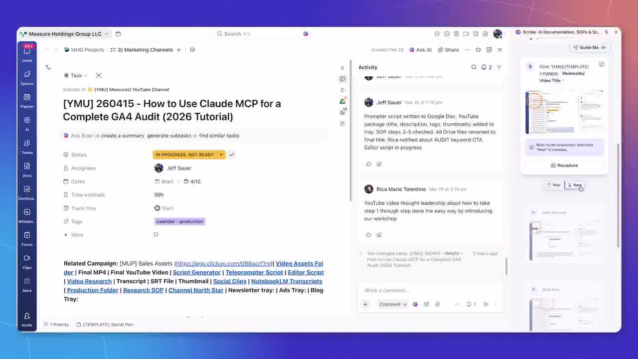Like Jeff Sauer's comment with thumbs up
The width and height of the screenshot is (638, 359).
coord(369,164)
